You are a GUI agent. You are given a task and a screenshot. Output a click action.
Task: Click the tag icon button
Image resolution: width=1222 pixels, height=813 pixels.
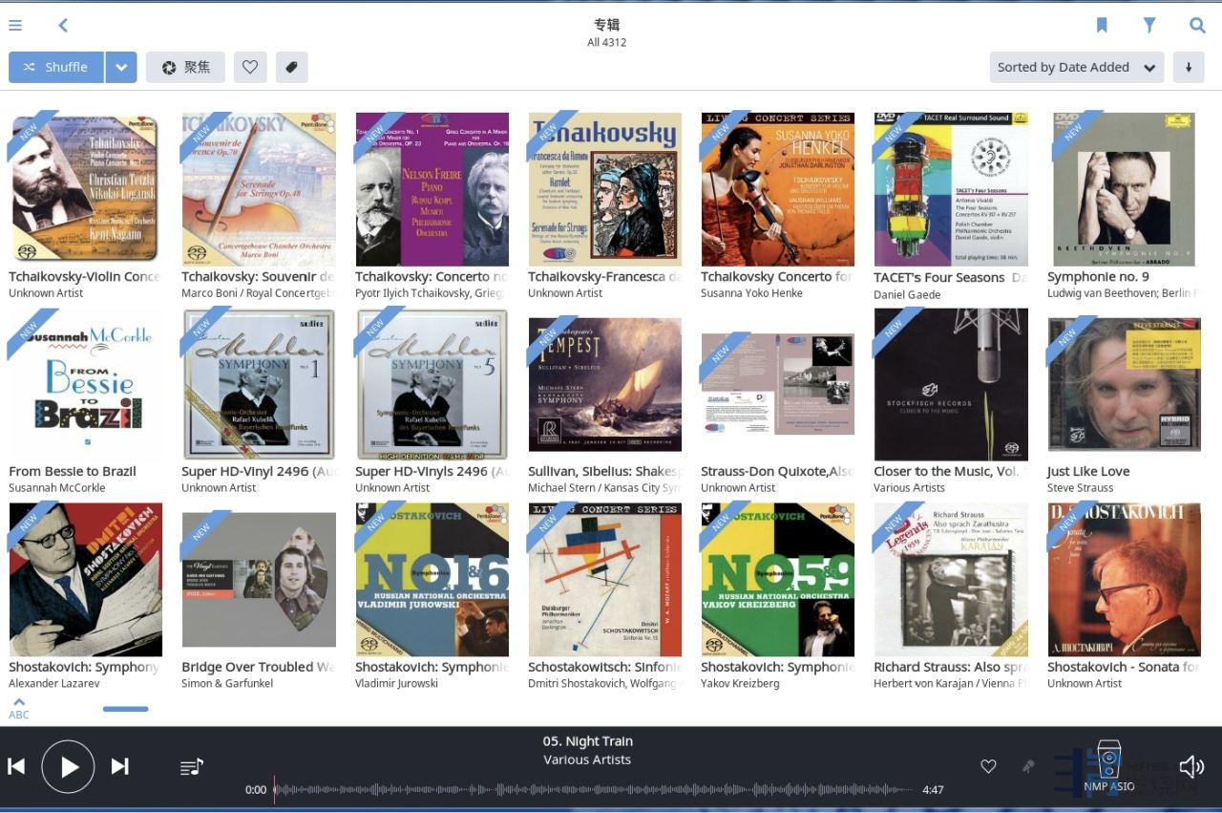pyautogui.click(x=292, y=67)
